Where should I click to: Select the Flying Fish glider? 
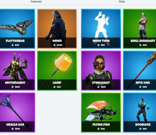(101, 112)
